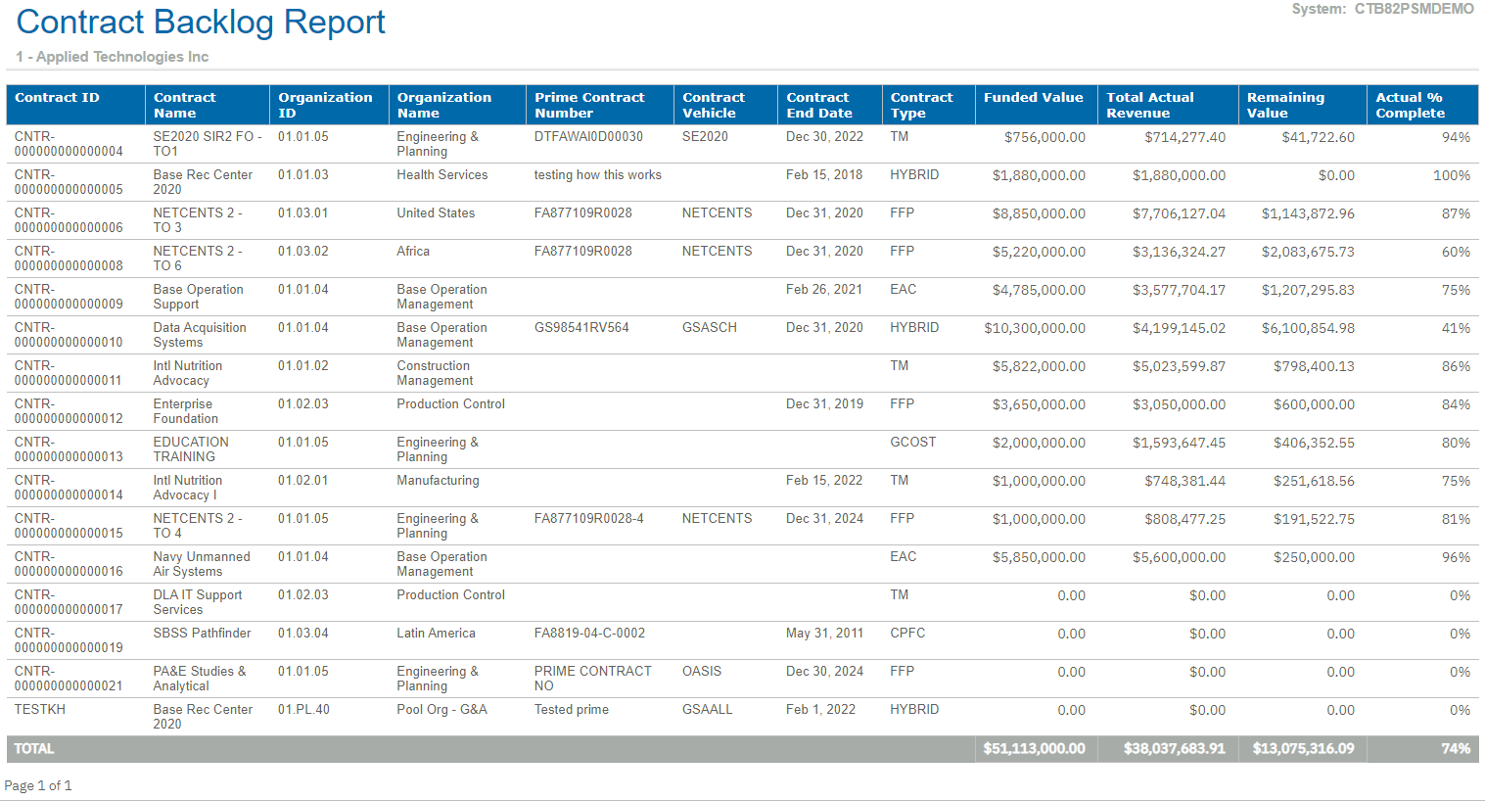Click the Contract End Date column header

[818, 105]
